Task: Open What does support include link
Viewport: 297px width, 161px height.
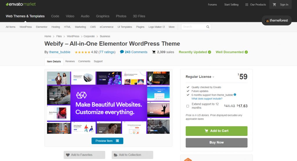Action: [207, 99]
